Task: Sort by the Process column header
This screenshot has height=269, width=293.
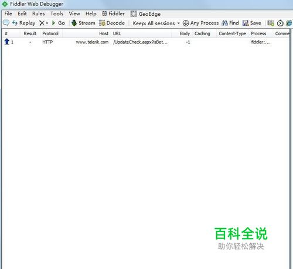Action: coord(261,33)
